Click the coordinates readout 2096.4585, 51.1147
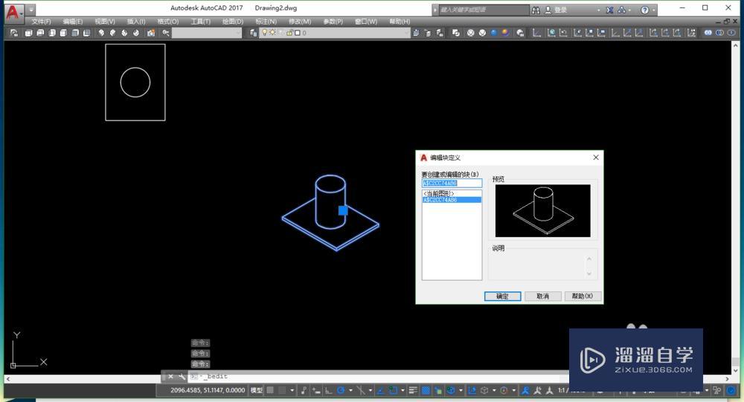This screenshot has width=744, height=402. coord(208,390)
